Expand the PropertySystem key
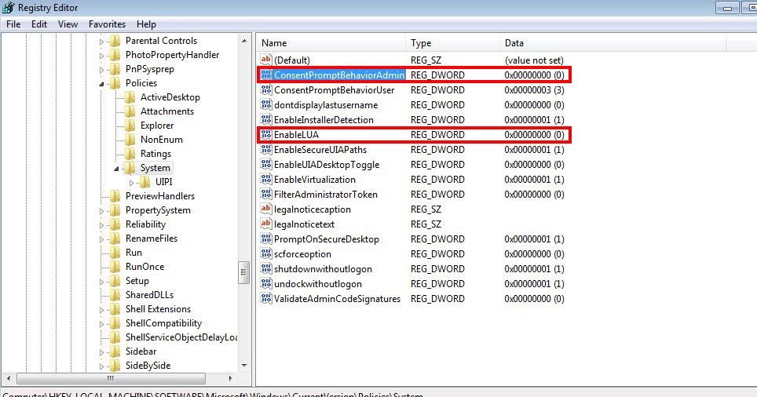 [x=102, y=211]
